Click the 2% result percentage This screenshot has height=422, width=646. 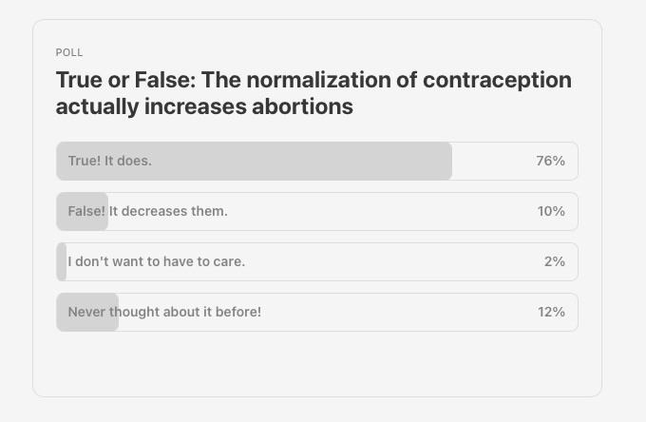pyautogui.click(x=555, y=261)
